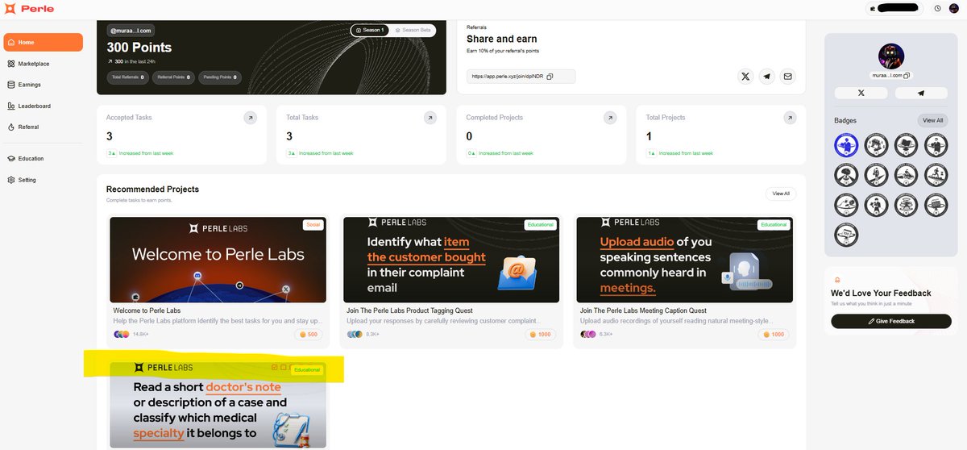
Task: Open the top-right user avatar menu
Action: click(x=954, y=8)
